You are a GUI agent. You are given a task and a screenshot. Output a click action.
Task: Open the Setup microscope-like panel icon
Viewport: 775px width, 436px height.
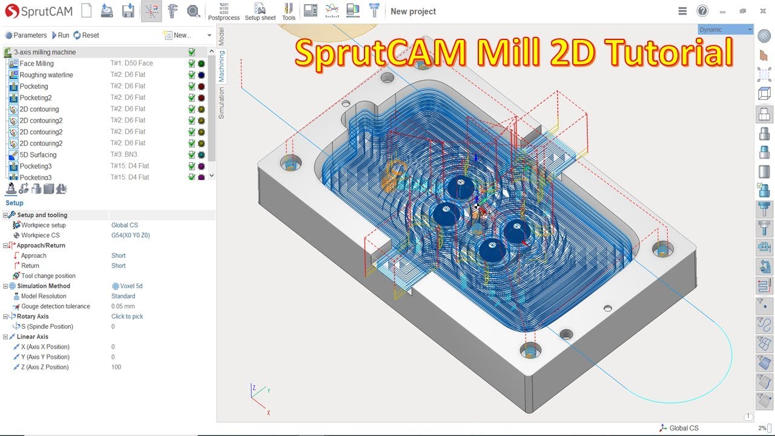click(x=11, y=189)
